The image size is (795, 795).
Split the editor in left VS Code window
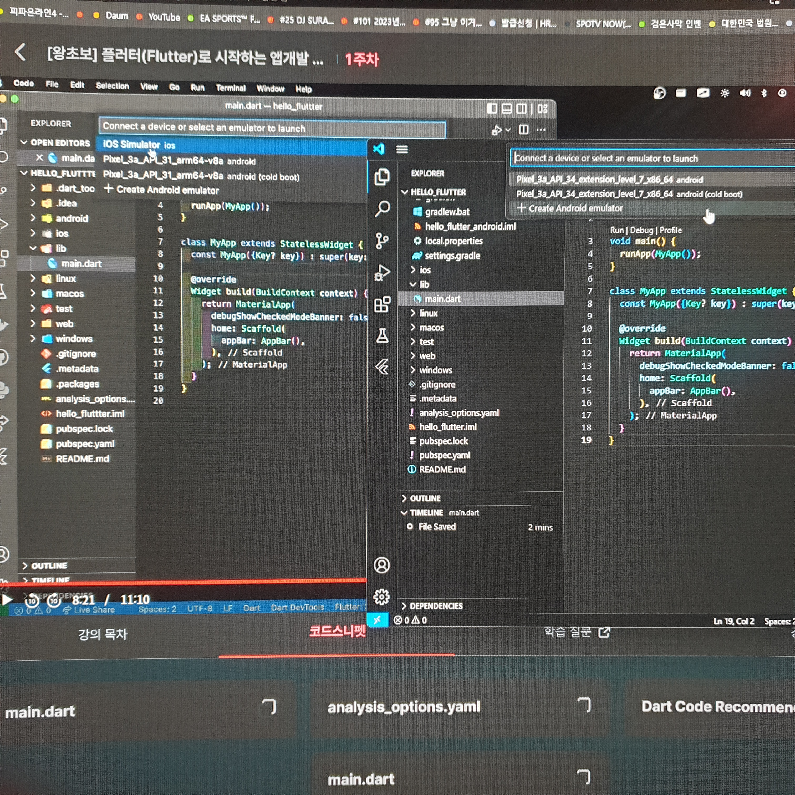click(x=523, y=130)
